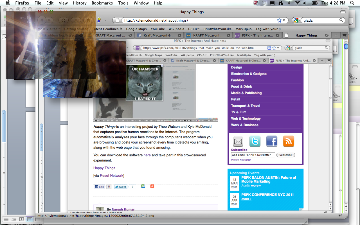The width and height of the screenshot is (360, 225).
Task: Click the Firefox Home toolbar button
Action: (x=88, y=20)
